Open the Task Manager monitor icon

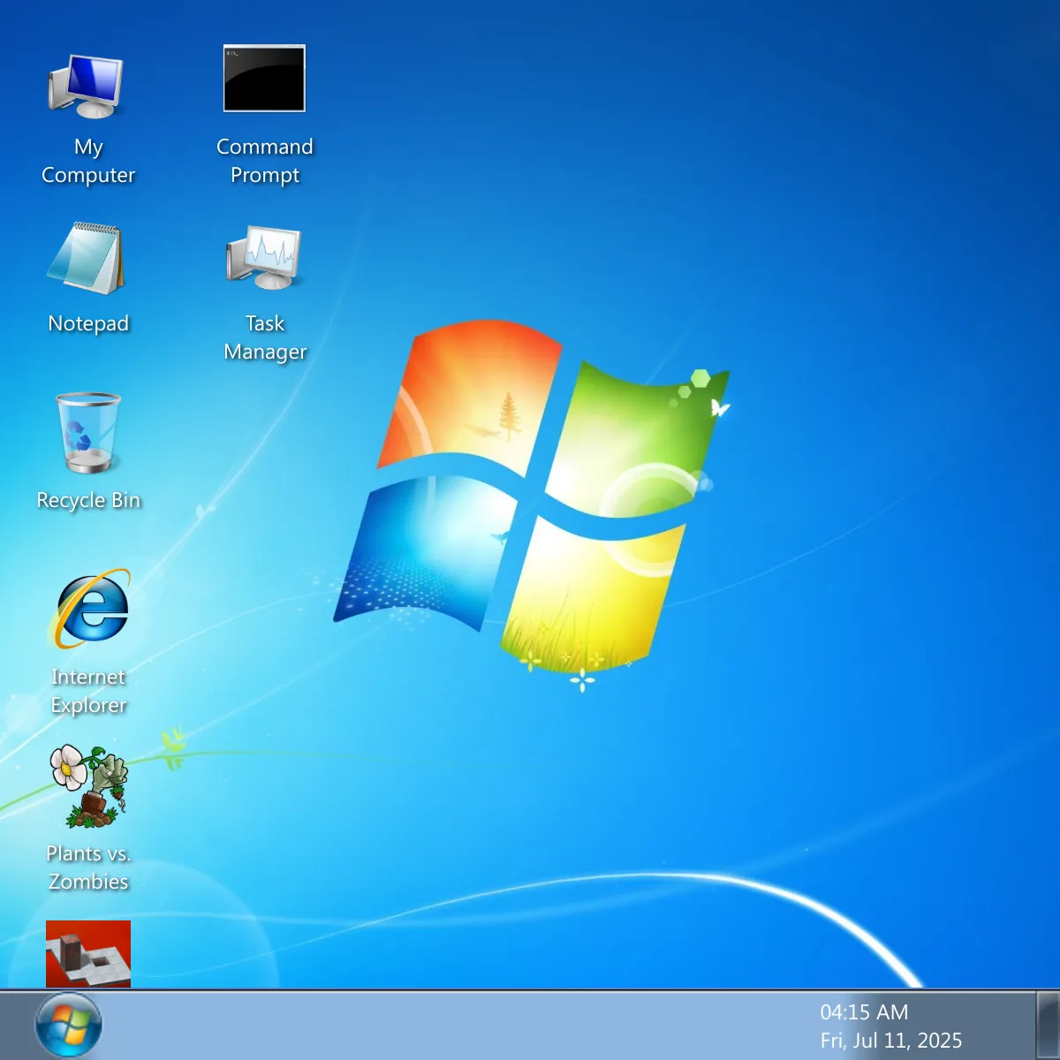click(264, 257)
